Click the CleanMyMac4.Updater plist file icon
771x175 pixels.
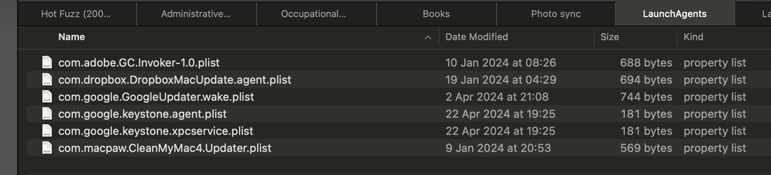(47, 148)
